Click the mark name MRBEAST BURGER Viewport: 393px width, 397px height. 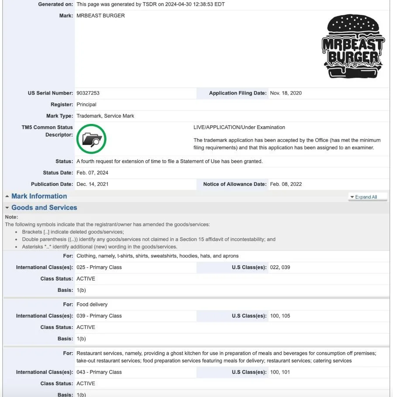100,16
